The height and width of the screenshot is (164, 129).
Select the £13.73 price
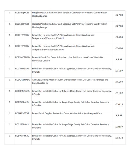point(119,138)
